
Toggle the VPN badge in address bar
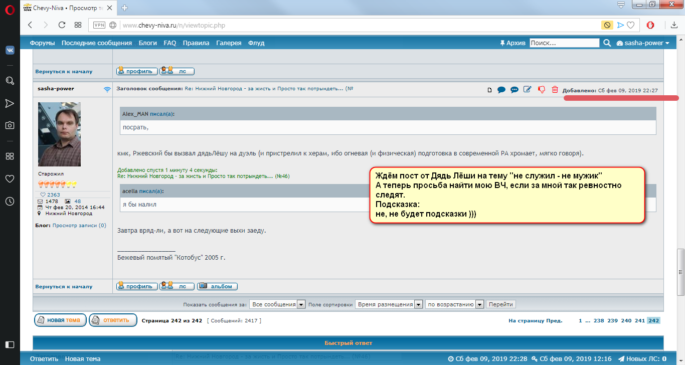99,25
